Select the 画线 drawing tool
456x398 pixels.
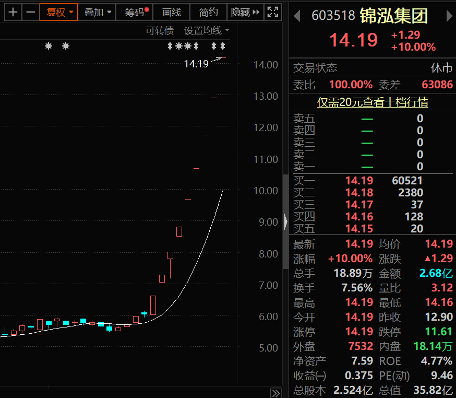(172, 12)
